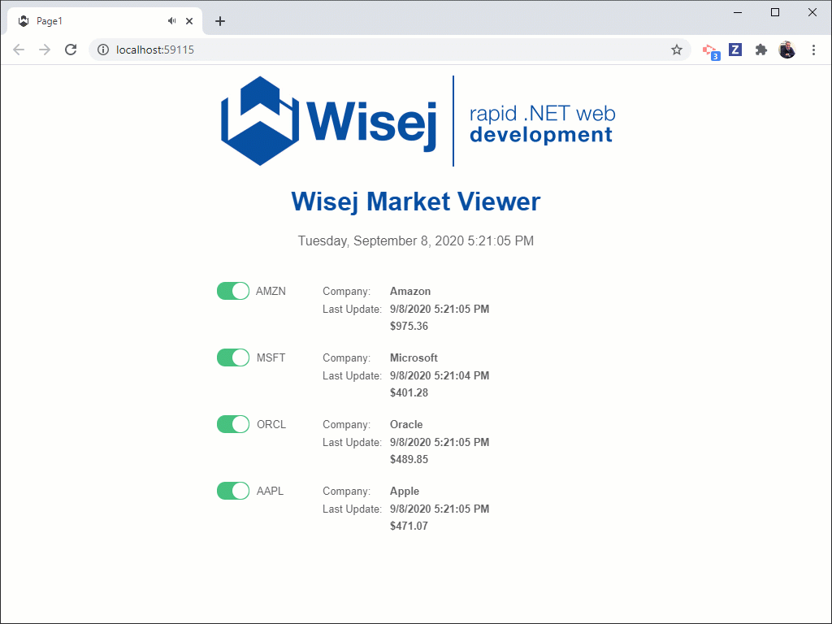
Task: Click the Microsoft company name
Action: click(x=414, y=357)
